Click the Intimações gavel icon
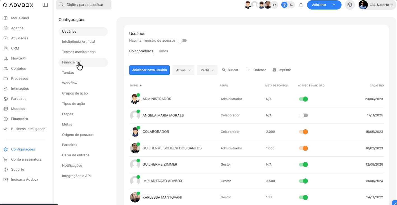 6,89
